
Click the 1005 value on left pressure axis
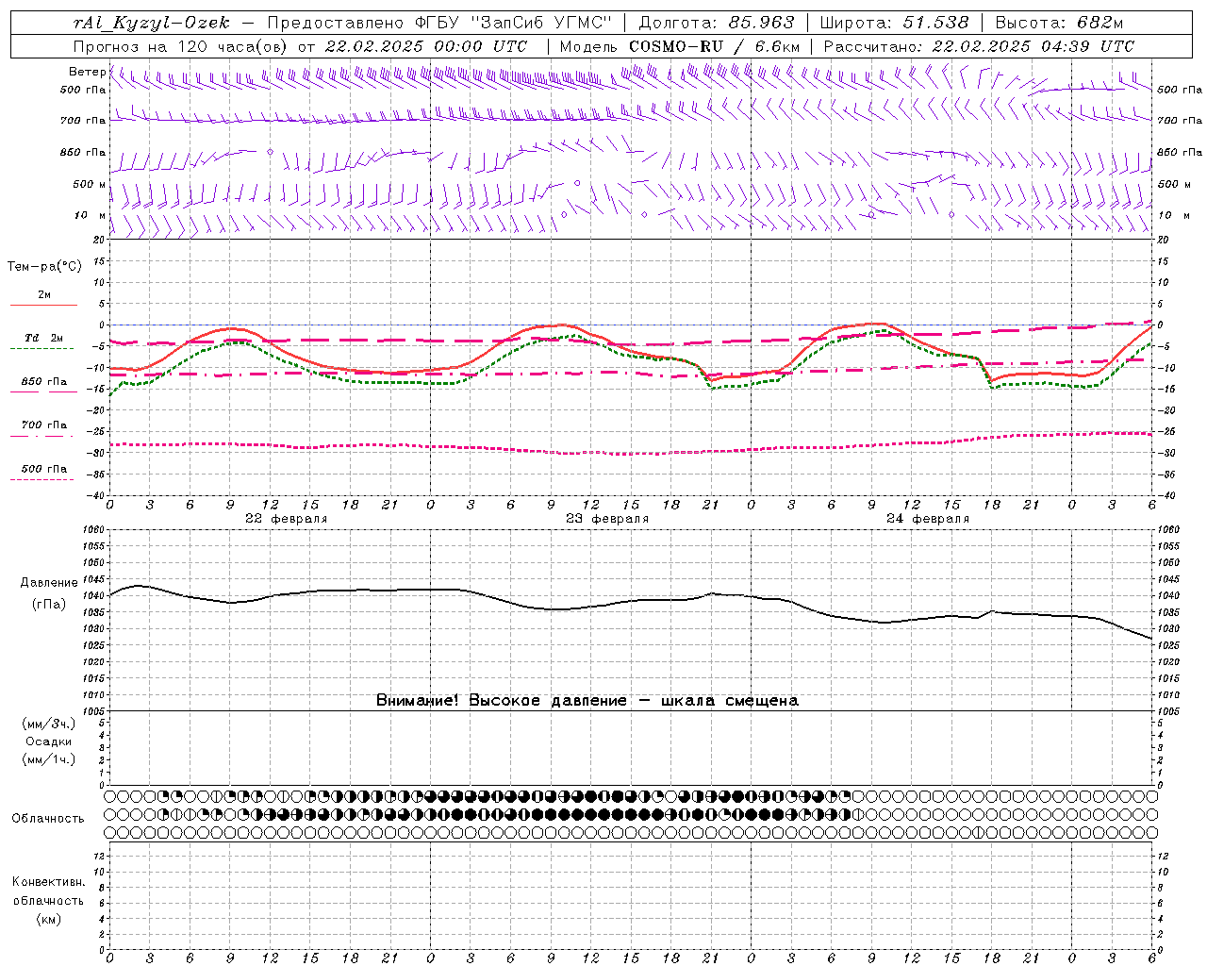96,711
